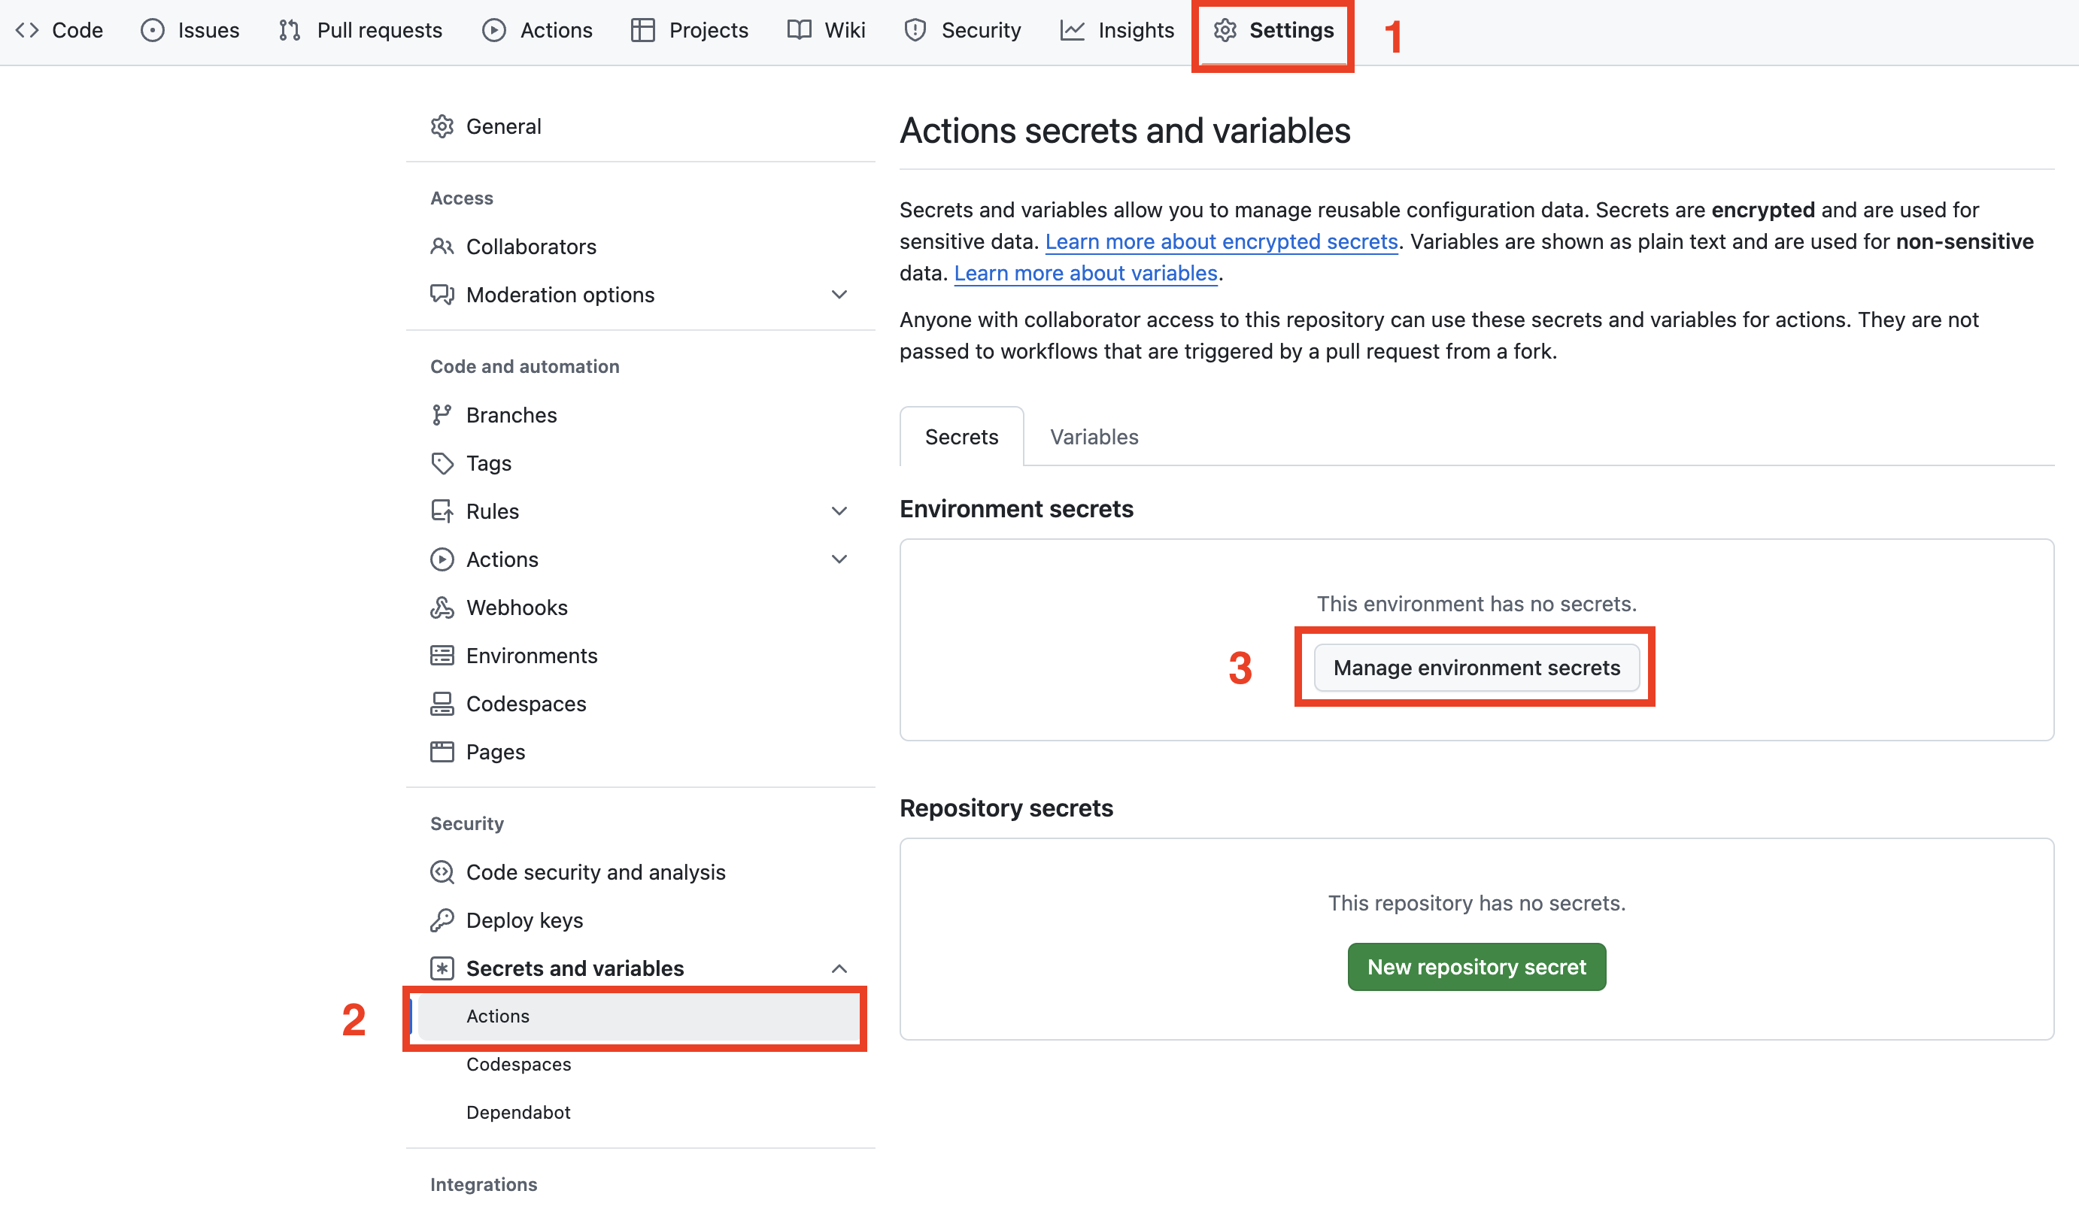Open Learn more about variables link

click(1085, 273)
